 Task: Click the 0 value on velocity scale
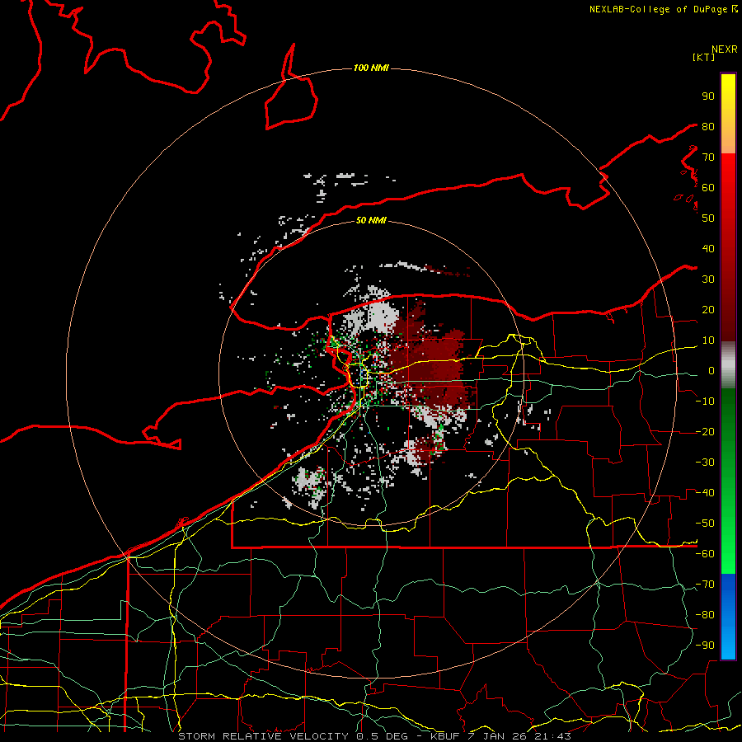click(x=711, y=371)
